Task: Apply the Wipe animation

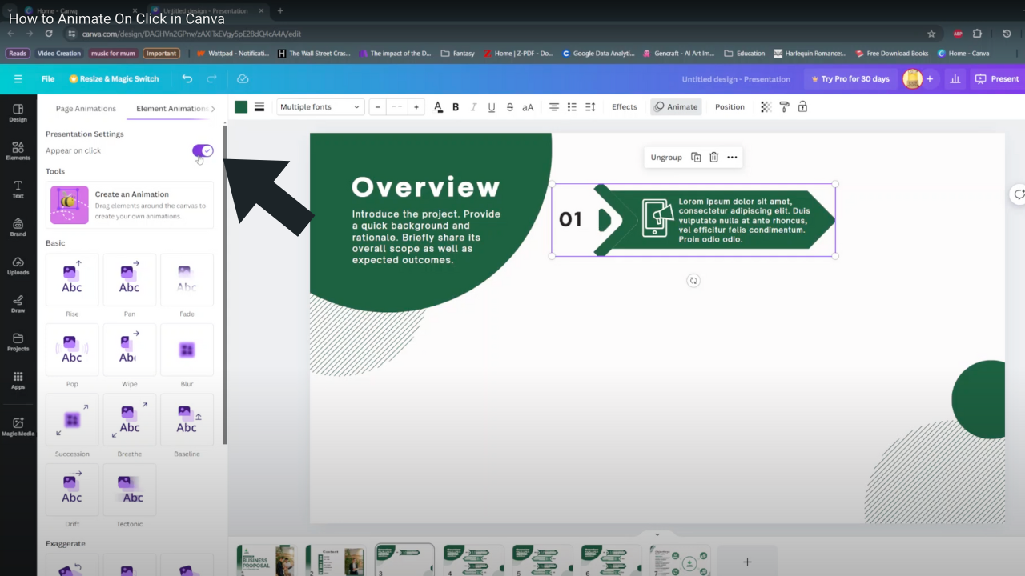Action: click(x=129, y=350)
